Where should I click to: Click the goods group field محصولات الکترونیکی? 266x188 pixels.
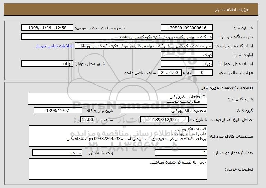coord(164,111)
